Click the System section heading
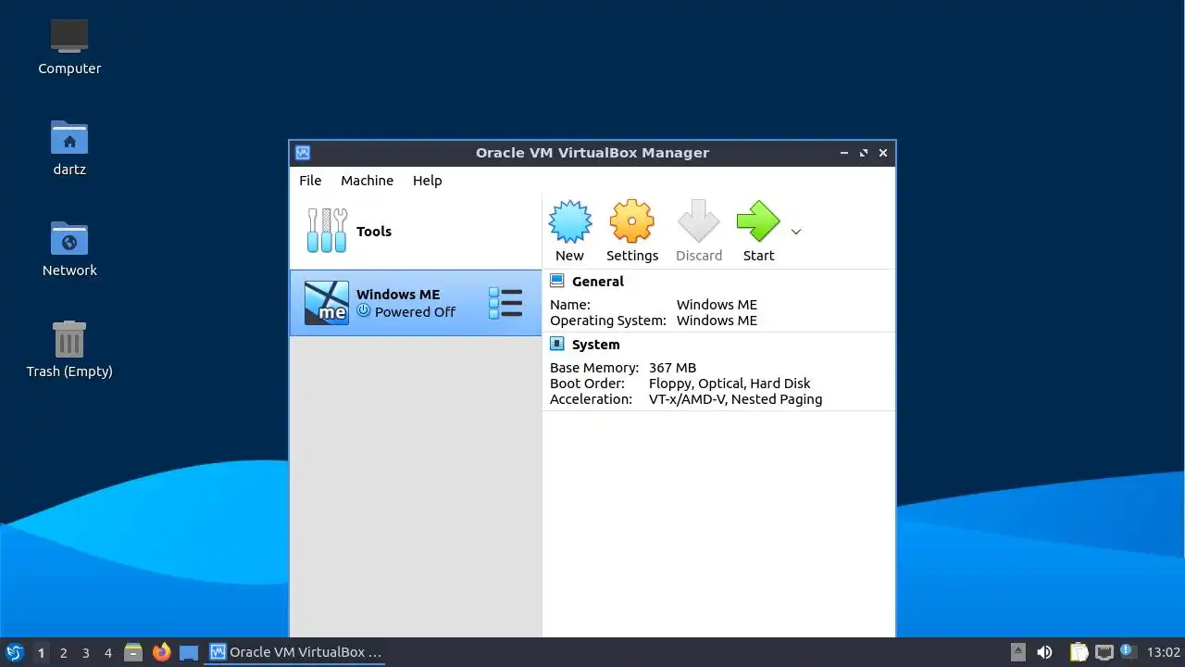Viewport: 1185px width, 667px height. (x=596, y=345)
